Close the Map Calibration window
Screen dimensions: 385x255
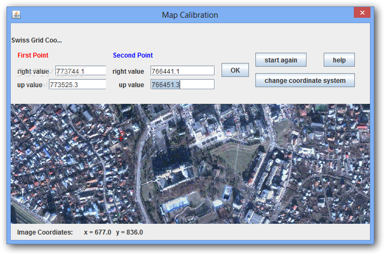pos(361,12)
